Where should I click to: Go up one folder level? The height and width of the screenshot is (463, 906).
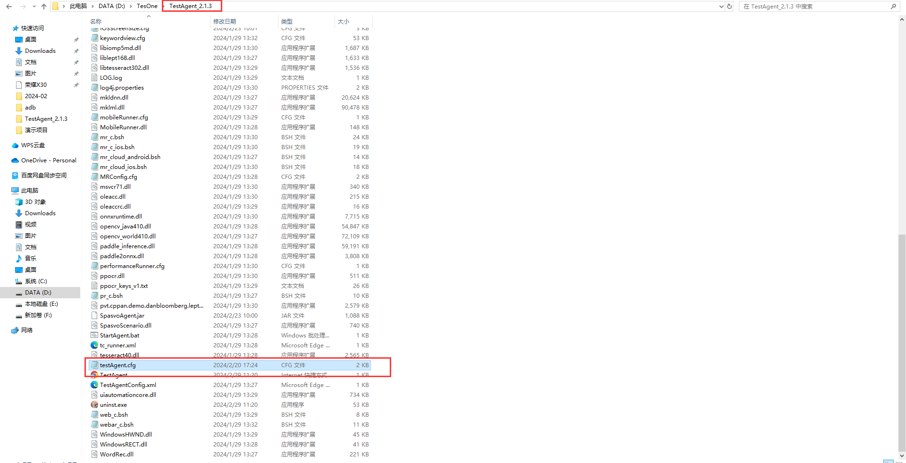pos(44,7)
